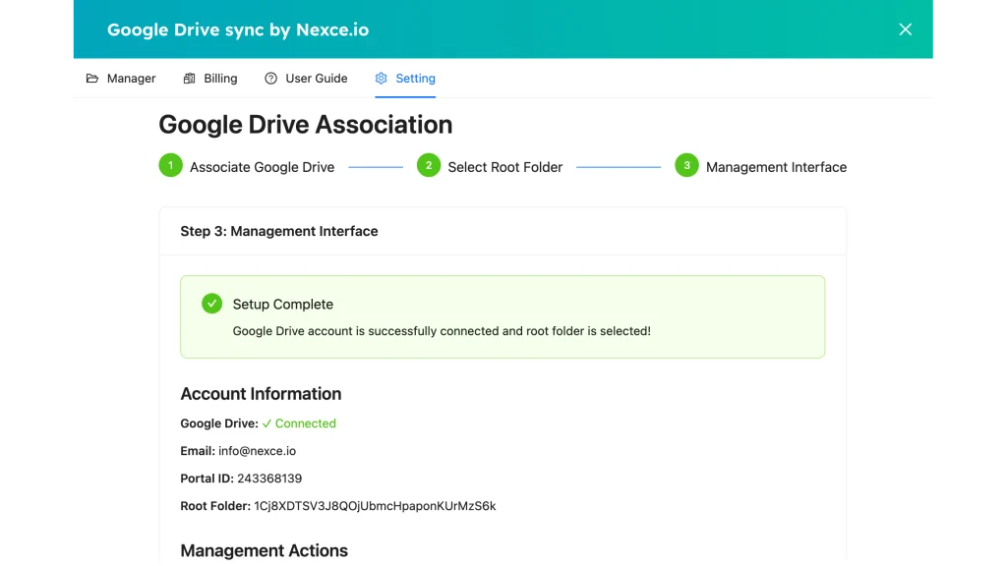The width and height of the screenshot is (1007, 566).
Task: Click the Setting gear icon
Action: [382, 79]
